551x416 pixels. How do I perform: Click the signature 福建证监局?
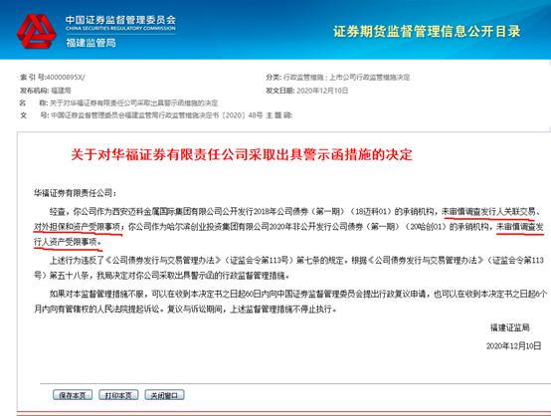510,327
